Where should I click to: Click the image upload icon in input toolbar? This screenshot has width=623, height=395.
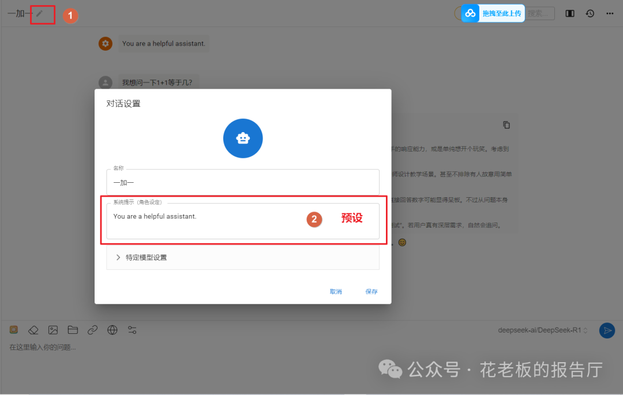52,330
